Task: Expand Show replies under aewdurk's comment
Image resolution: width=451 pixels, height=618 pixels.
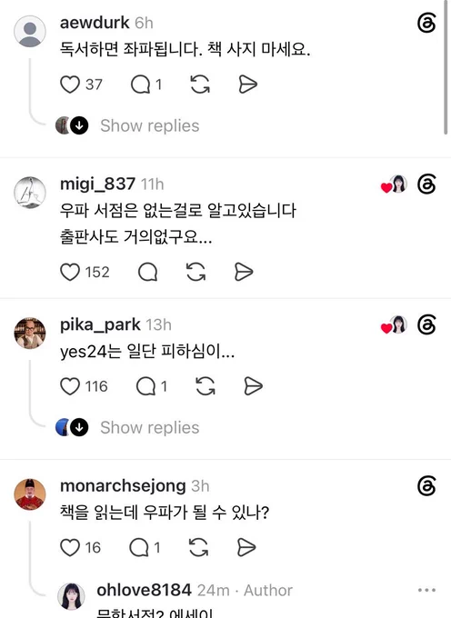Action: pyautogui.click(x=150, y=125)
